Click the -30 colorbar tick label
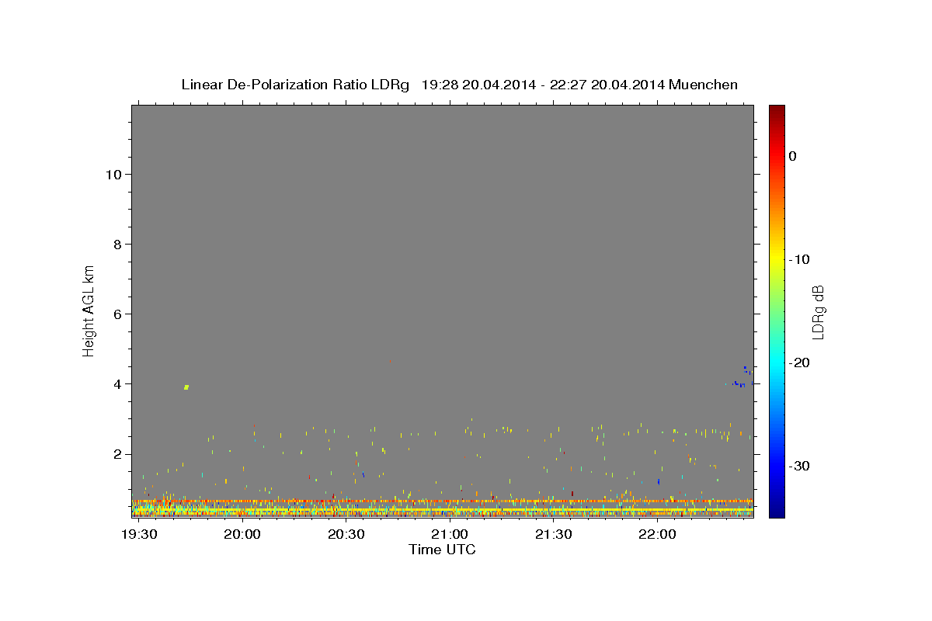 coord(801,467)
